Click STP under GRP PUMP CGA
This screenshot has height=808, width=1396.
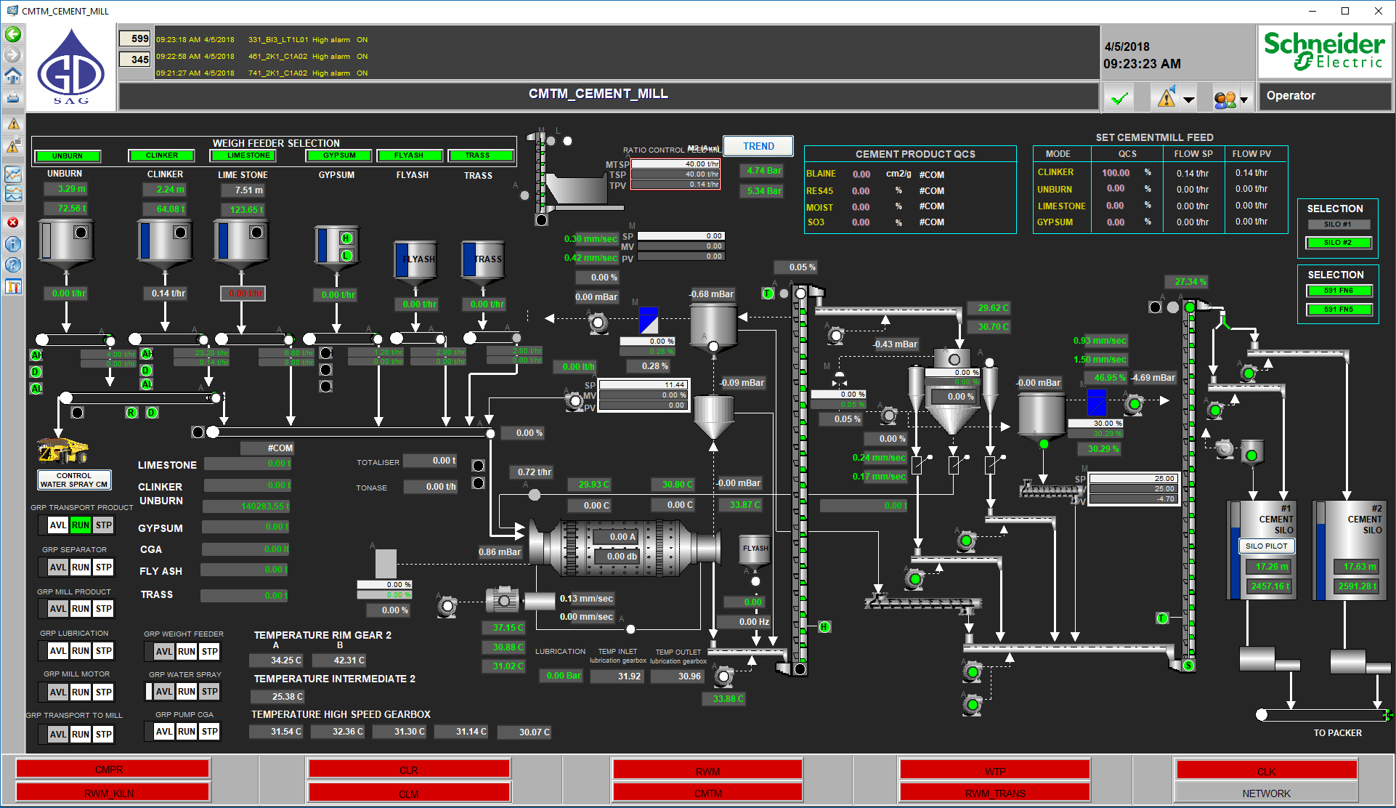pos(210,731)
